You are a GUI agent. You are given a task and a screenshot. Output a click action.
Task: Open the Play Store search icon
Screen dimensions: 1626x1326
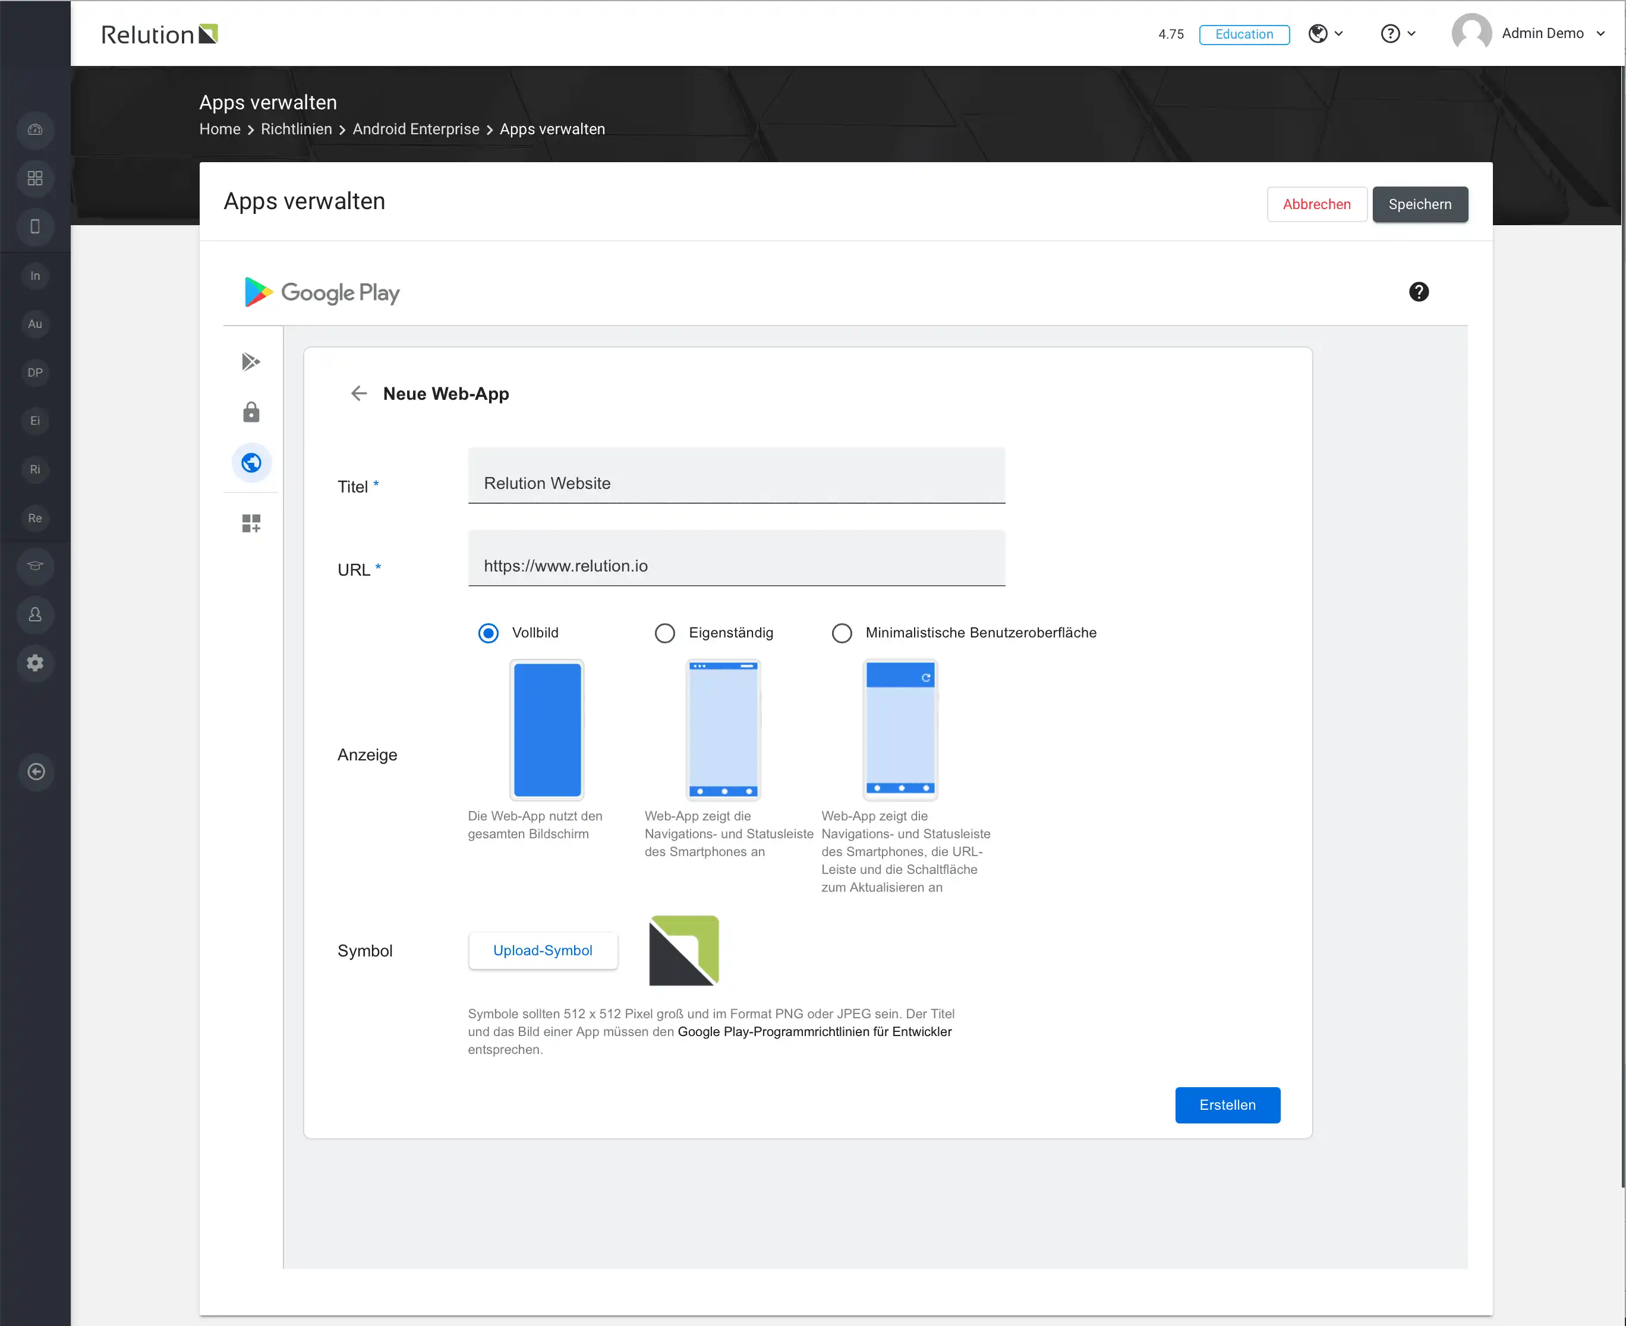(x=251, y=361)
